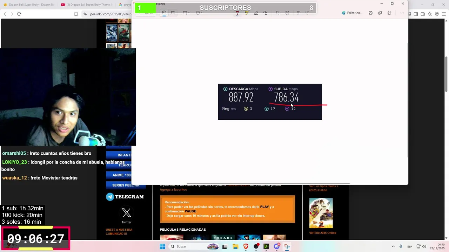This screenshot has width=449, height=252.
Task: Open the Telegram link on Peelink
Action: [125, 197]
